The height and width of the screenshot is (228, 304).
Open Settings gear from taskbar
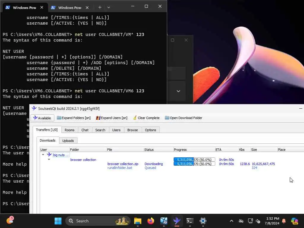pos(203,221)
